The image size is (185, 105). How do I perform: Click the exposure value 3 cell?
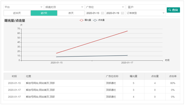click(x=133, y=90)
